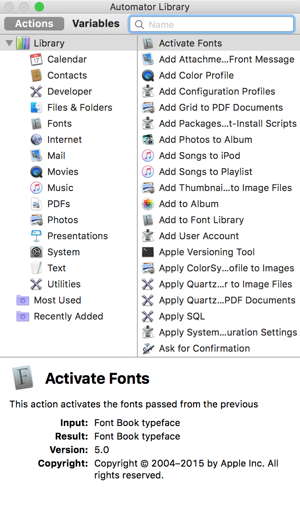The image size is (300, 519).
Task: Click the Photos category icon
Action: (x=36, y=220)
